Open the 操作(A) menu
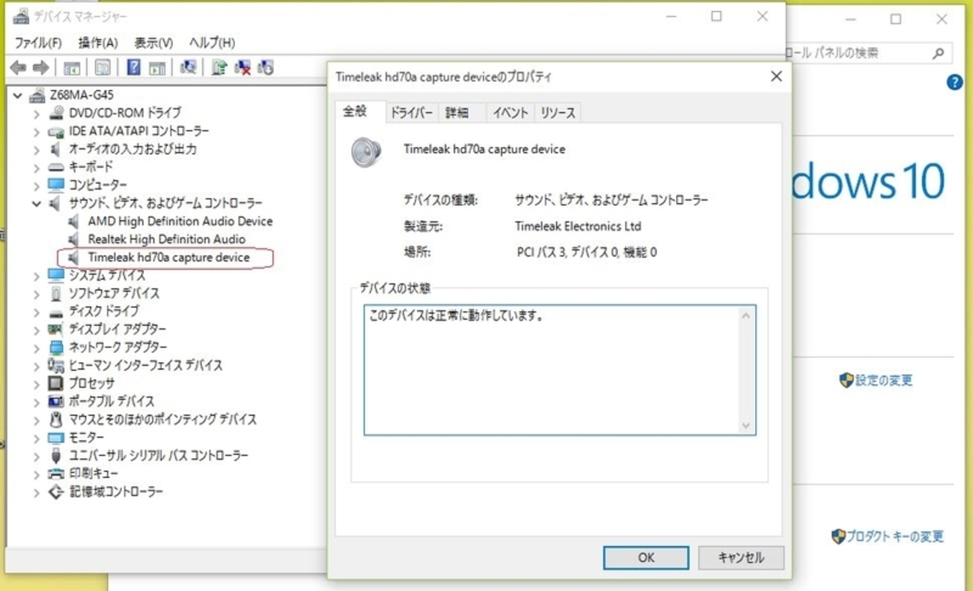The width and height of the screenshot is (973, 591). coord(98,43)
